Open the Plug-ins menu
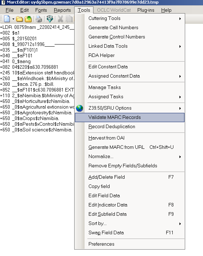This screenshot has height=256, width=203. [146, 10]
